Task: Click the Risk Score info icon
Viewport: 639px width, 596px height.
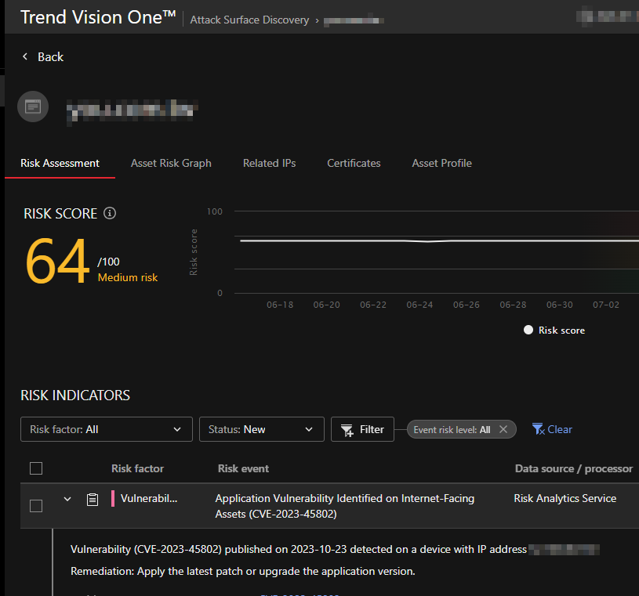Action: tap(110, 213)
